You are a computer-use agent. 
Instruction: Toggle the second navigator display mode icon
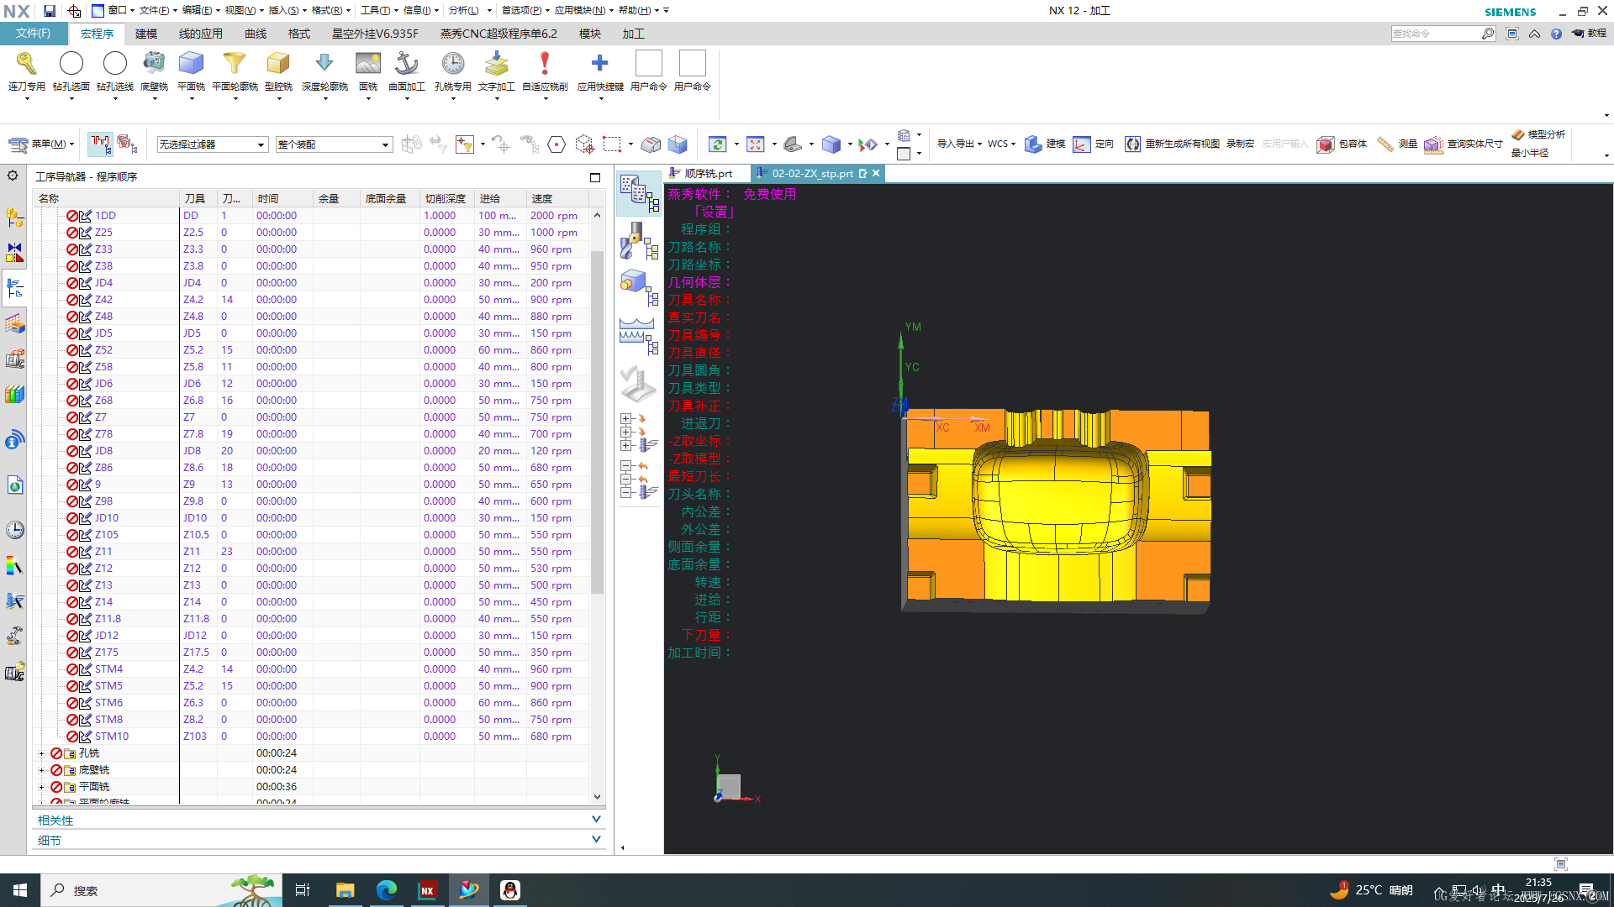tap(127, 144)
